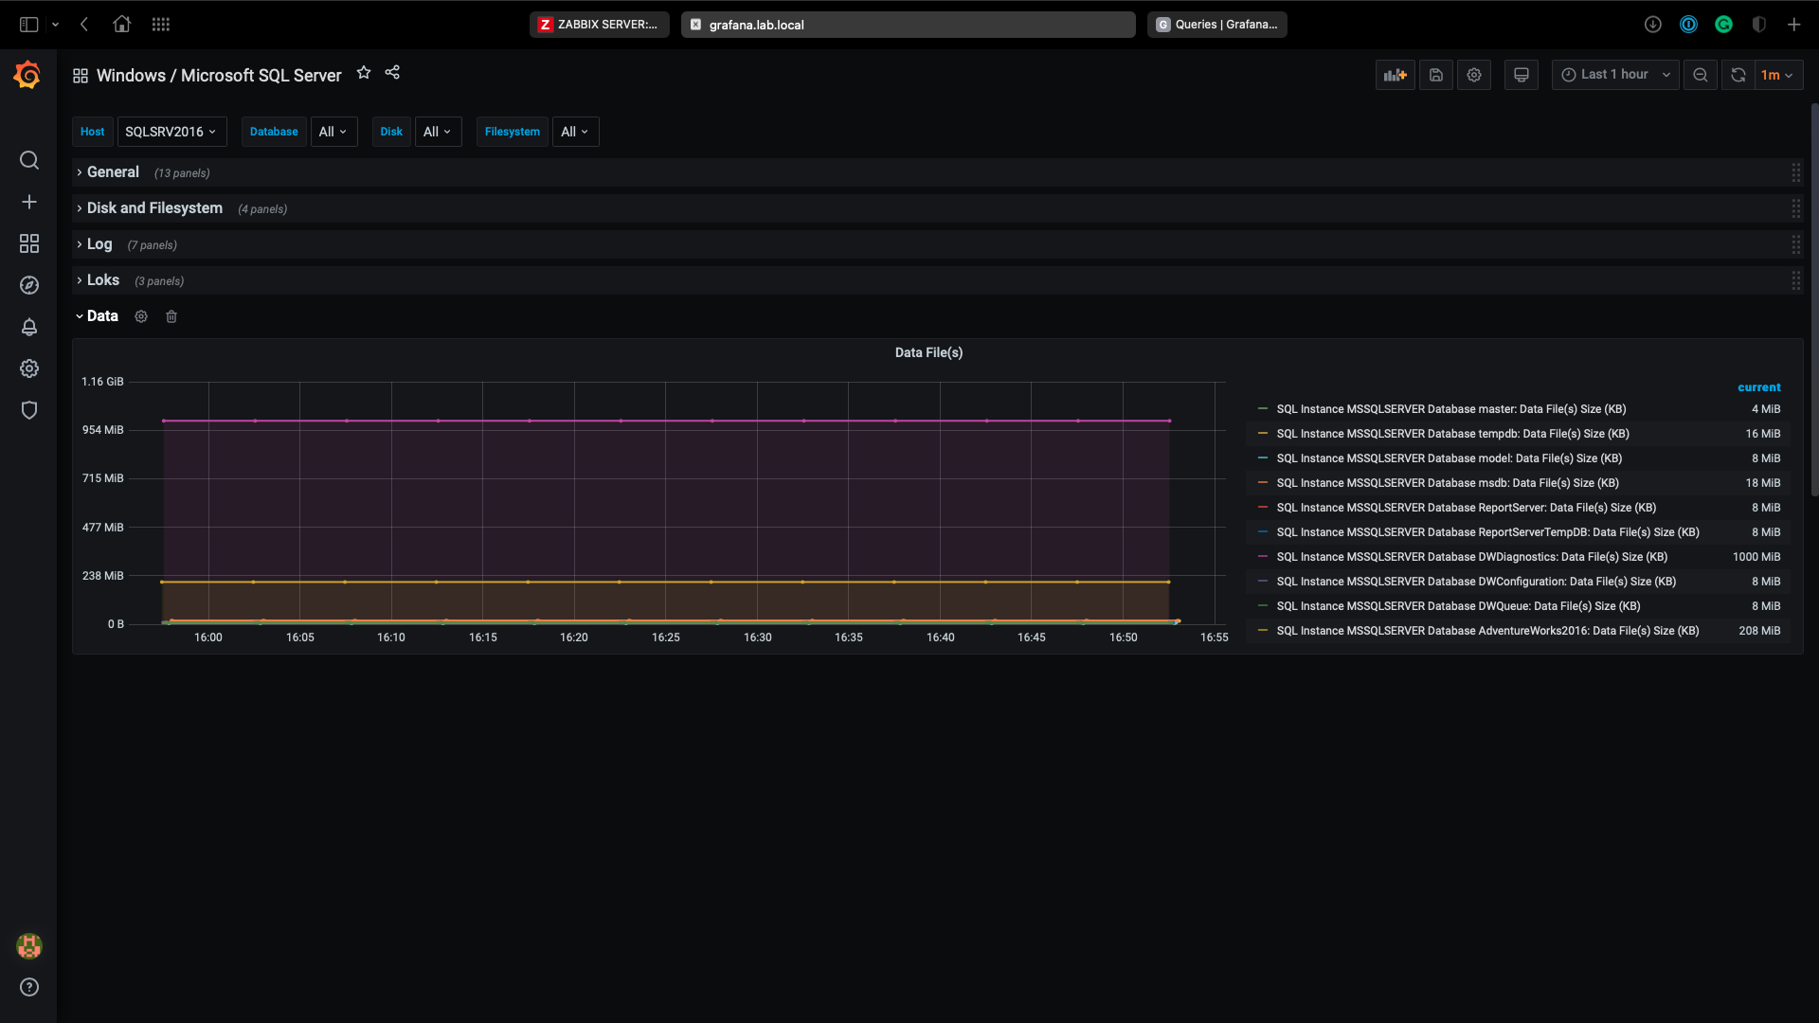Expand the General row
Screen dimensions: 1819x1023
pyautogui.click(x=113, y=172)
